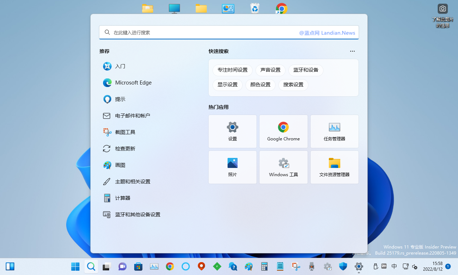Open Windows Tools from the taskbar
Viewport: 458px width, 275px height.
[x=327, y=266]
